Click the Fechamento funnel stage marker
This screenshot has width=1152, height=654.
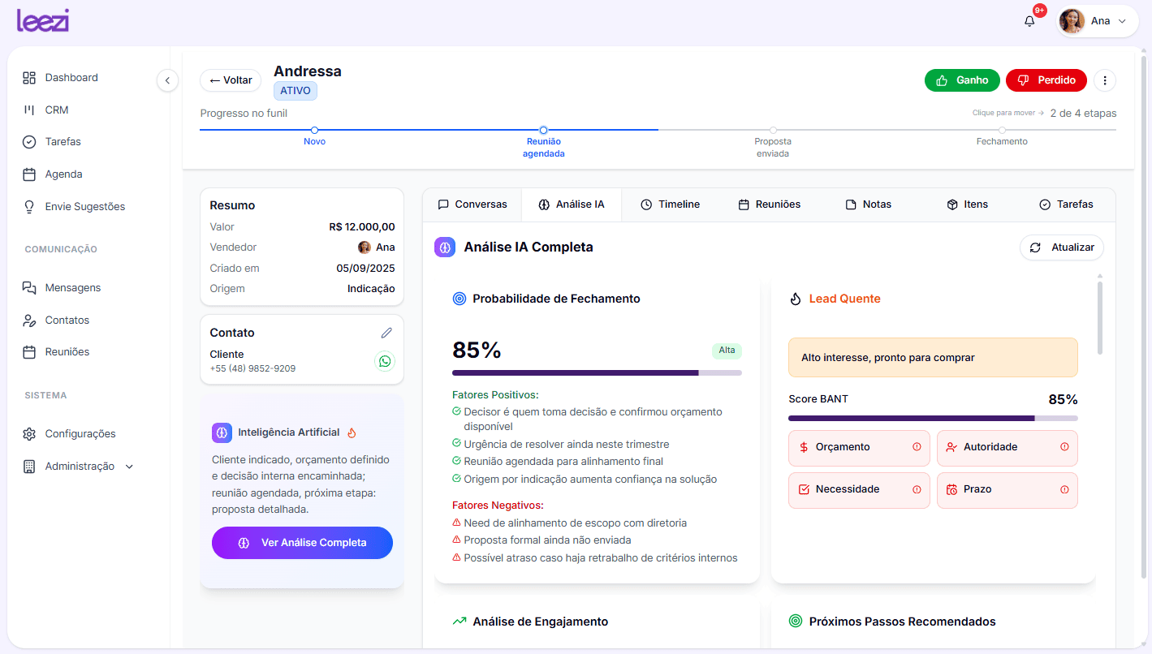(1002, 131)
